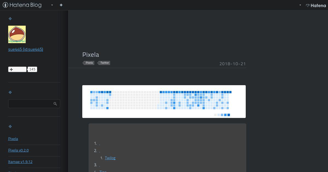Click the plus icon in top bar
The width and height of the screenshot is (328, 172).
pyautogui.click(x=61, y=5)
